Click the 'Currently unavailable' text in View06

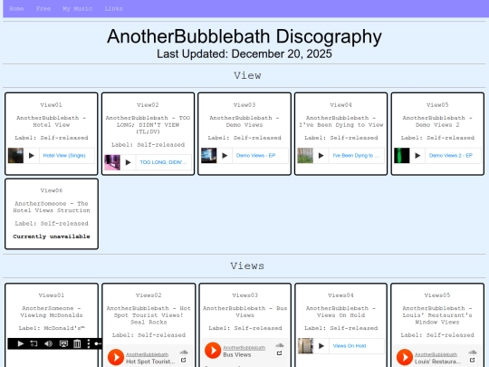coord(52,237)
